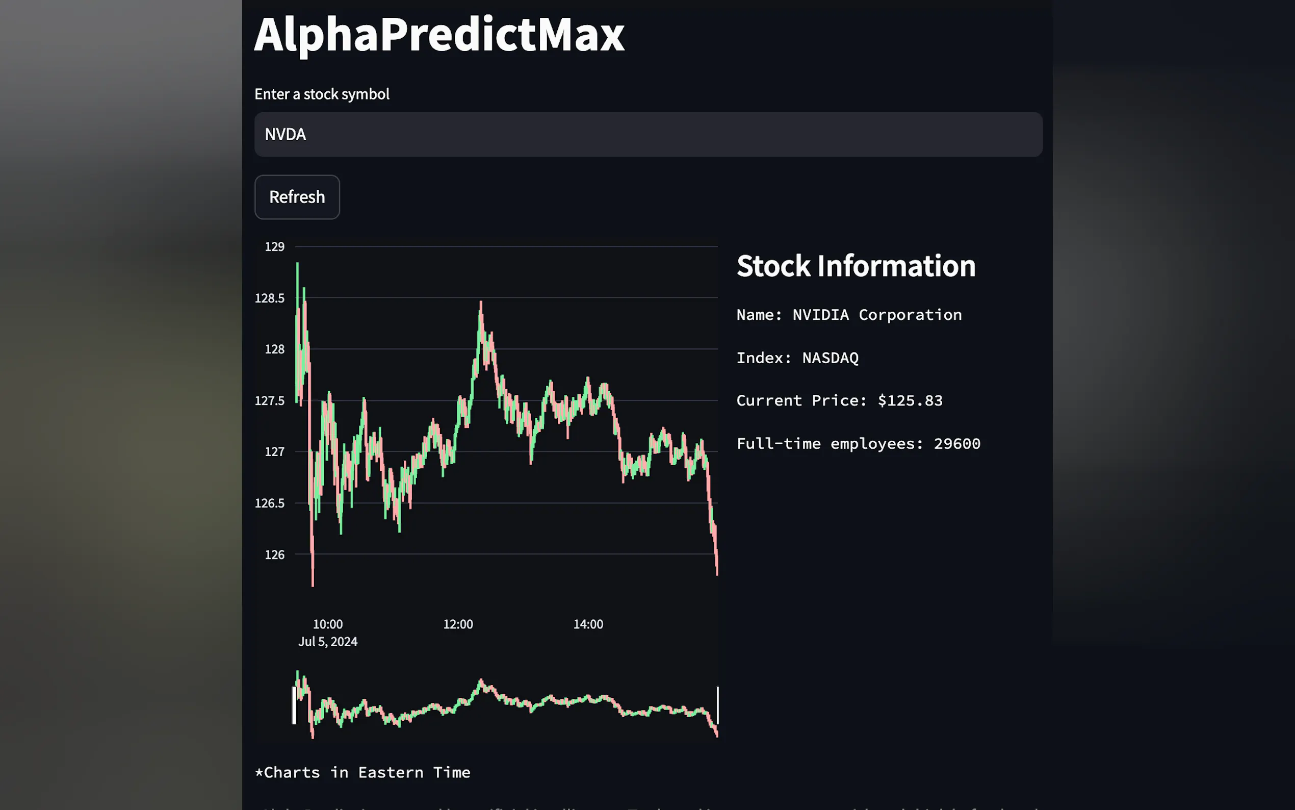The height and width of the screenshot is (810, 1295).
Task: Click the 126.5 y-axis tick label
Action: click(270, 503)
